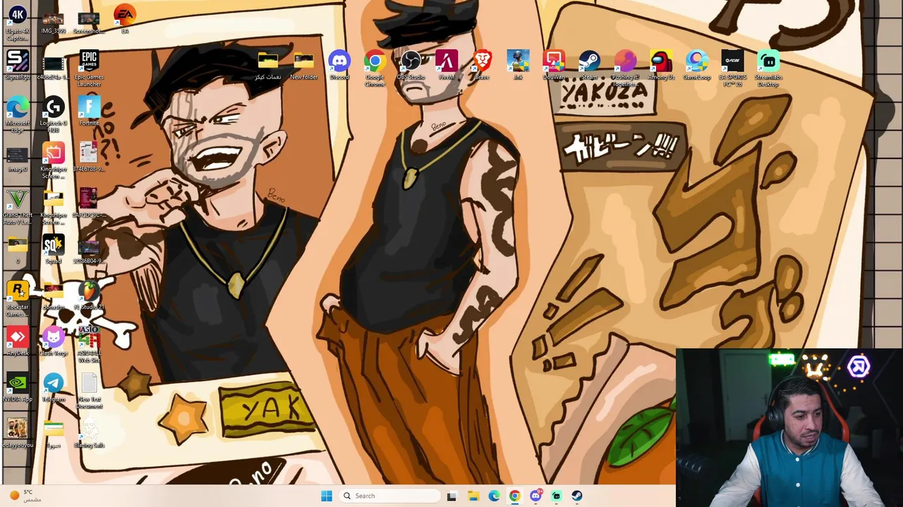Open the Blazing Sails desktop shortcut
The height and width of the screenshot is (507, 903).
point(89,433)
